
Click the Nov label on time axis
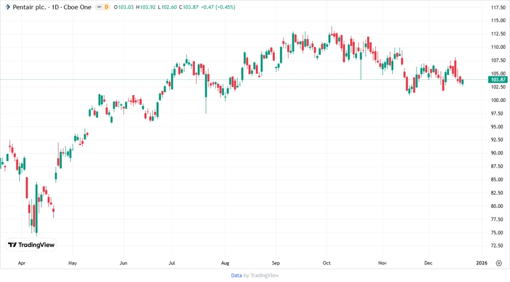pos(382,263)
